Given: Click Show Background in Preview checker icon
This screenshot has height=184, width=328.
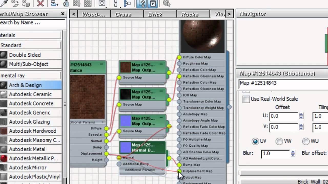Looking at the screenshot, I should (88, 3).
